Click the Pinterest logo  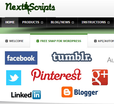56,75
